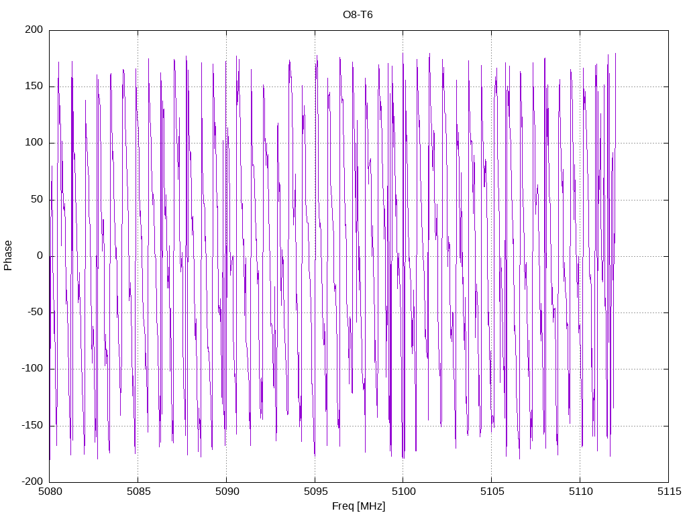Click the plot title O8-T6

(358, 15)
